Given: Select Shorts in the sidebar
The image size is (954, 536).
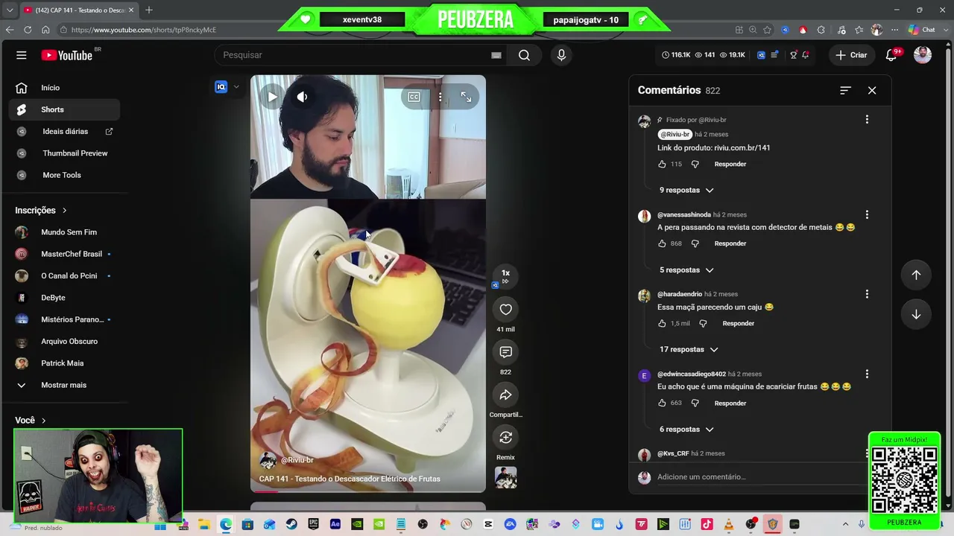Looking at the screenshot, I should [x=64, y=109].
